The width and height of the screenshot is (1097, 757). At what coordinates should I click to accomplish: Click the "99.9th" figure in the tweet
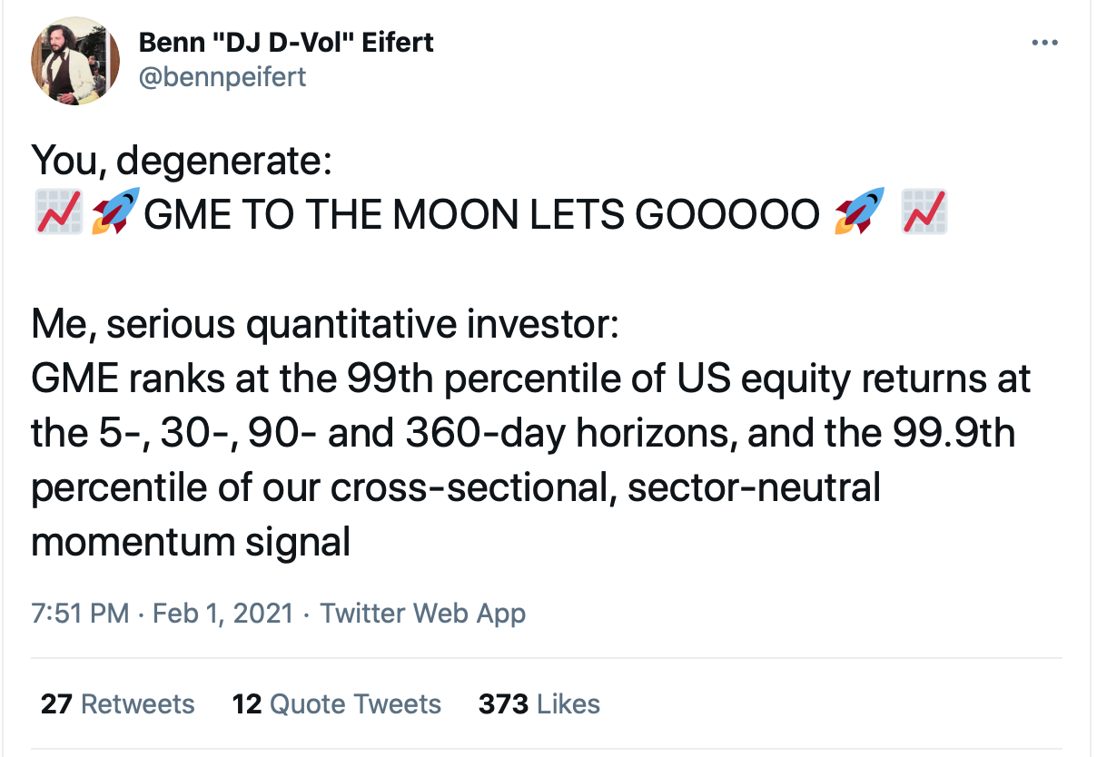[956, 433]
